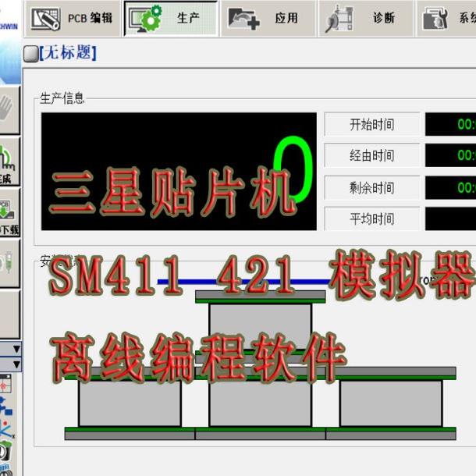Click the 经由时间 label field
The width and height of the screenshot is (476, 476).
[372, 155]
